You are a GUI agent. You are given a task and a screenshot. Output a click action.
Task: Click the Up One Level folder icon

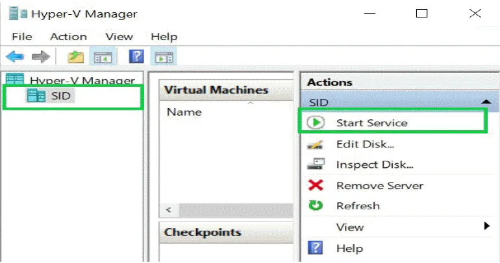tap(75, 56)
